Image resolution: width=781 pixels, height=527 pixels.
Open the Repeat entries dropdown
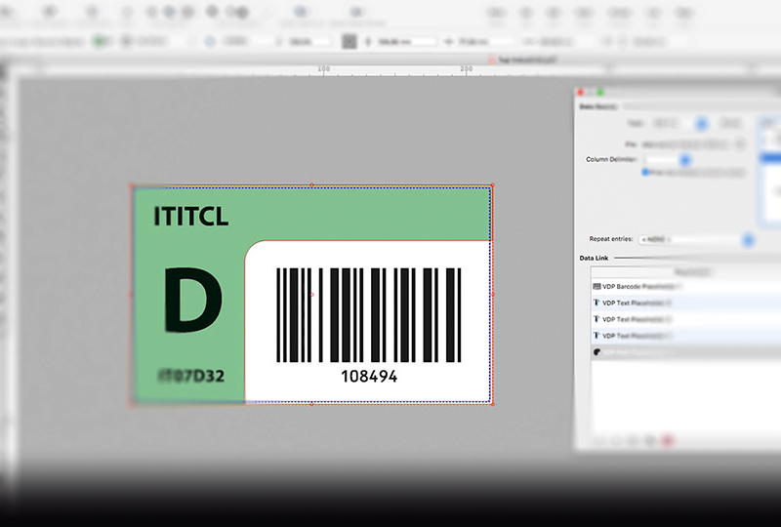[696, 240]
